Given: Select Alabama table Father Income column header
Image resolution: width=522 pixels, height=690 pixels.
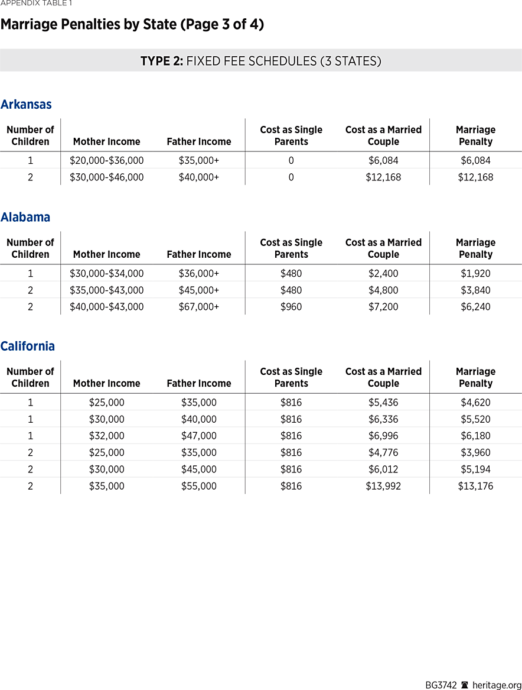Looking at the screenshot, I should (x=199, y=255).
